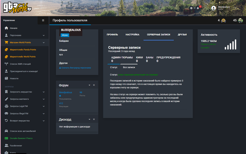This screenshot has width=246, height=154.
Task: Switch to the Друзья tab
Action: coord(182,35)
